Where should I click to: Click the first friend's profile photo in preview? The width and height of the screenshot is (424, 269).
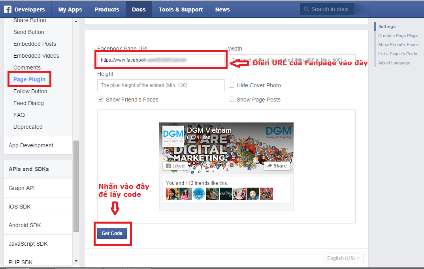coord(172,194)
